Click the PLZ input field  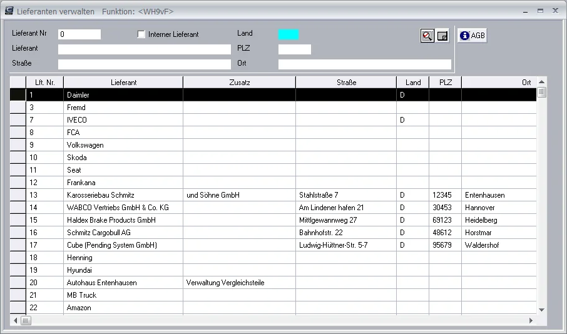295,49
